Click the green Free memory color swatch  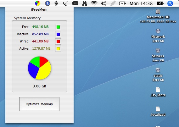click(58, 27)
